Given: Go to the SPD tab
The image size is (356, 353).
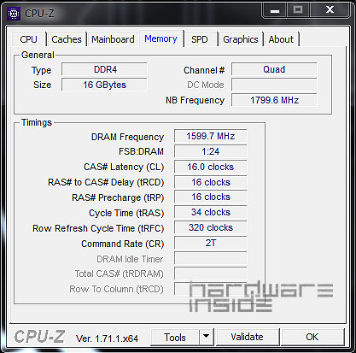Looking at the screenshot, I should (200, 39).
